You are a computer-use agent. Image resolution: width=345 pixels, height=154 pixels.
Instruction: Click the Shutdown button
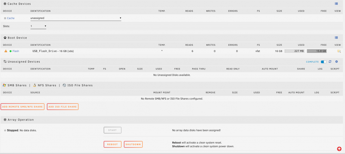[x=133, y=144]
